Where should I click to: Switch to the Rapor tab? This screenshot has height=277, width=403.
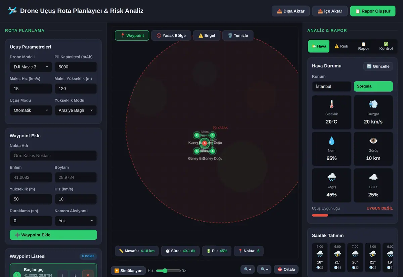363,46
